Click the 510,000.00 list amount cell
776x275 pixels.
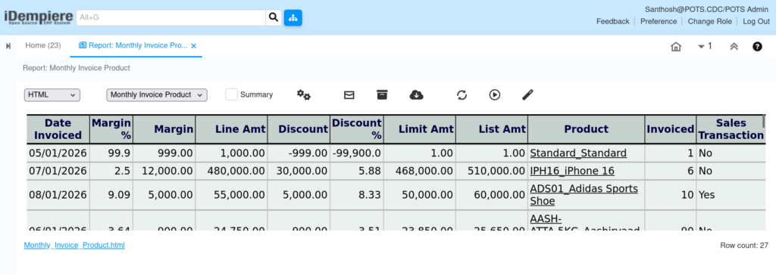click(492, 171)
